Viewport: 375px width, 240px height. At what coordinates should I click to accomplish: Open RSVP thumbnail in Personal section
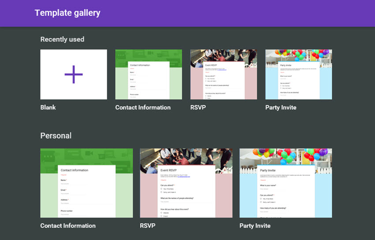[186, 183]
